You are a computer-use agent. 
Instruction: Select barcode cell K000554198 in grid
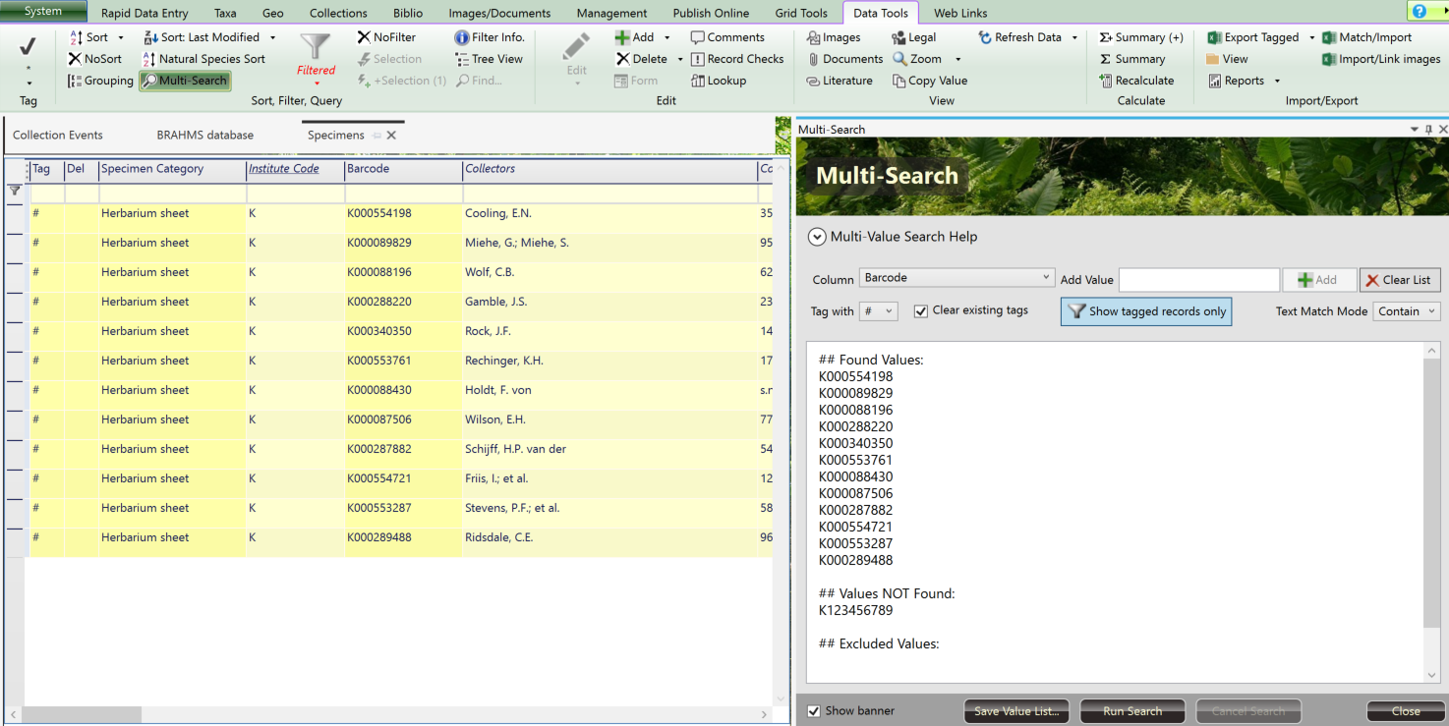pyautogui.click(x=403, y=213)
